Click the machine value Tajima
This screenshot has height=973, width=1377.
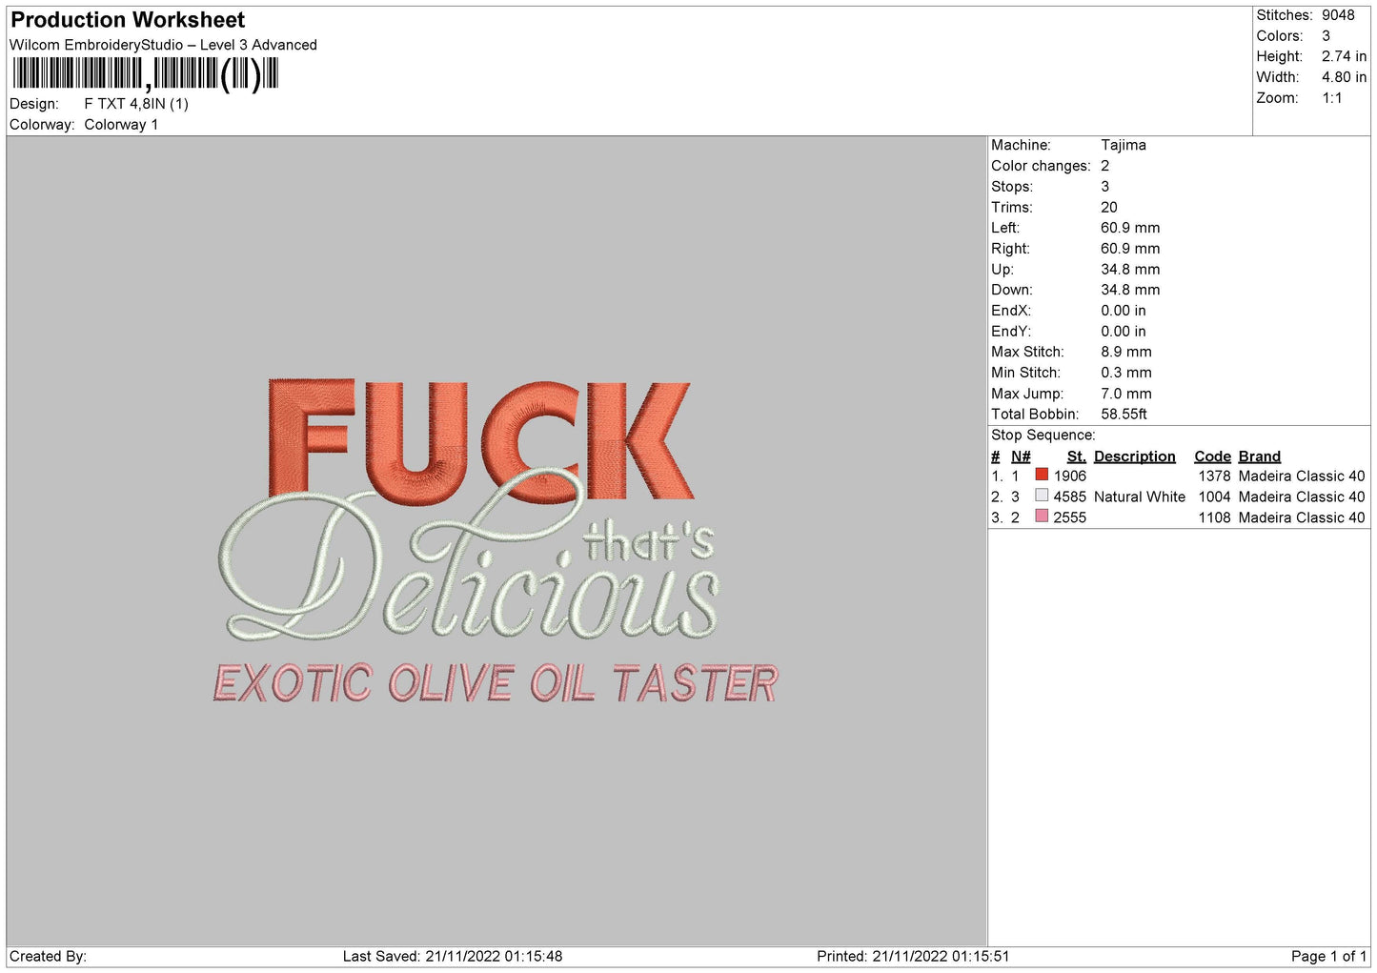click(x=1124, y=145)
